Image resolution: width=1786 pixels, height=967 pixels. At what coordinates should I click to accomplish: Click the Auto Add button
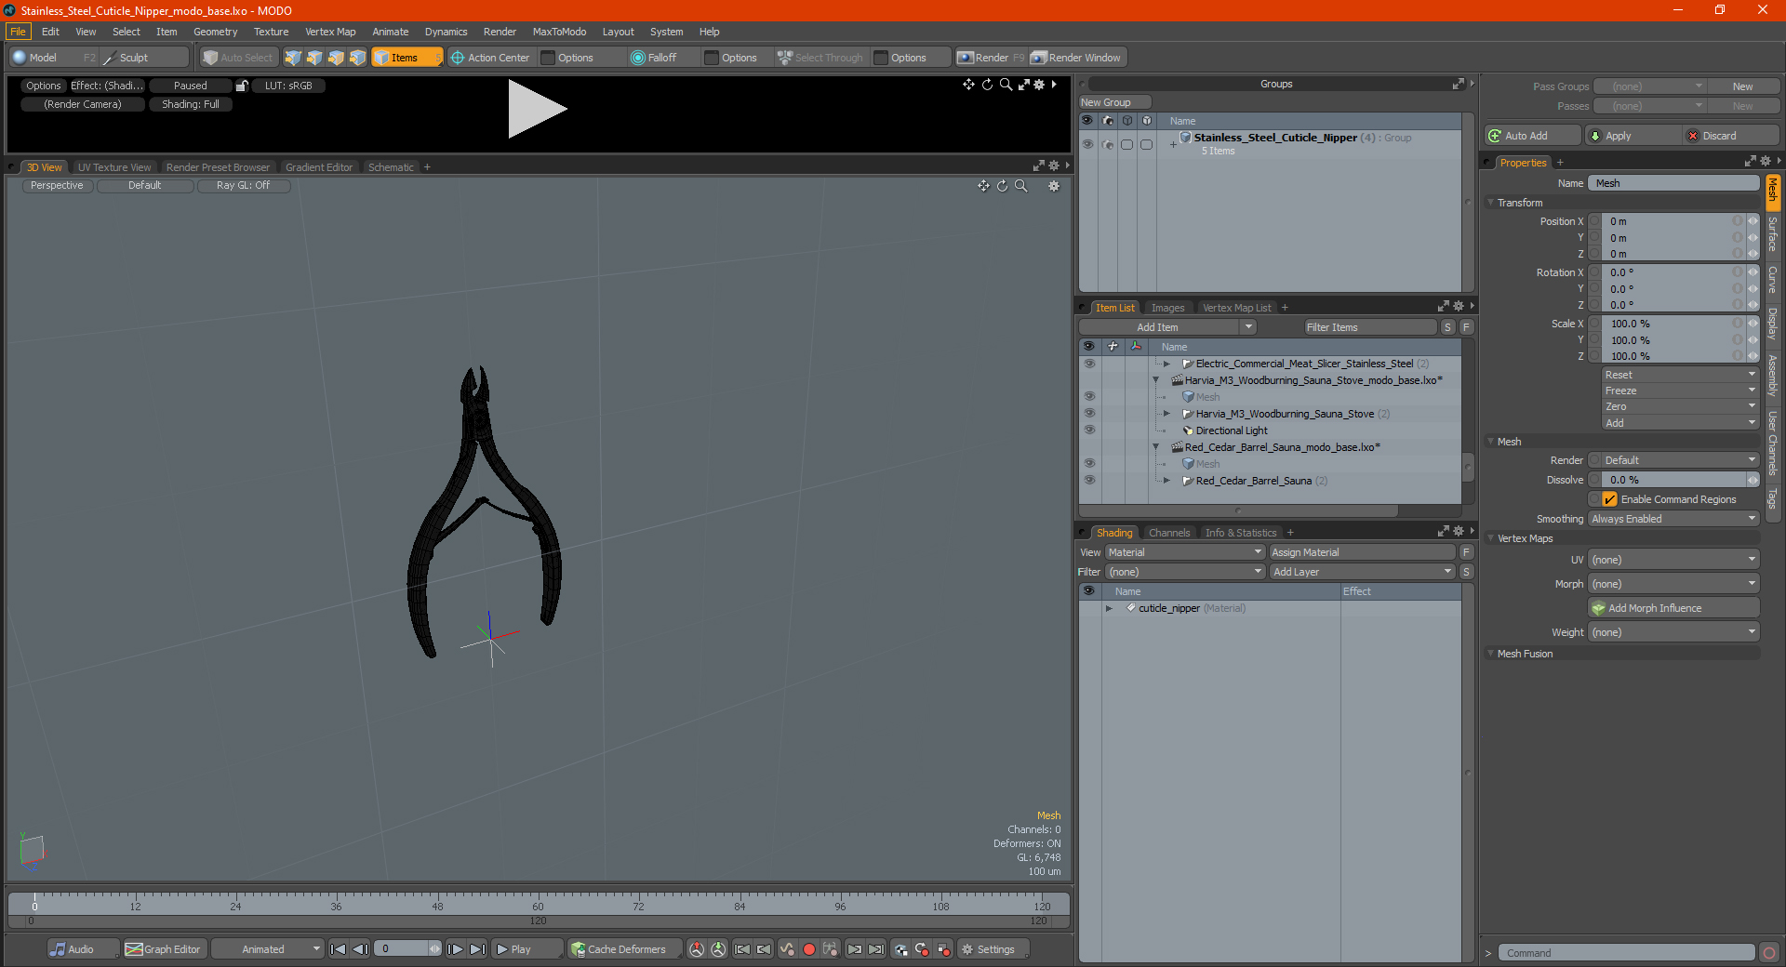tap(1533, 136)
